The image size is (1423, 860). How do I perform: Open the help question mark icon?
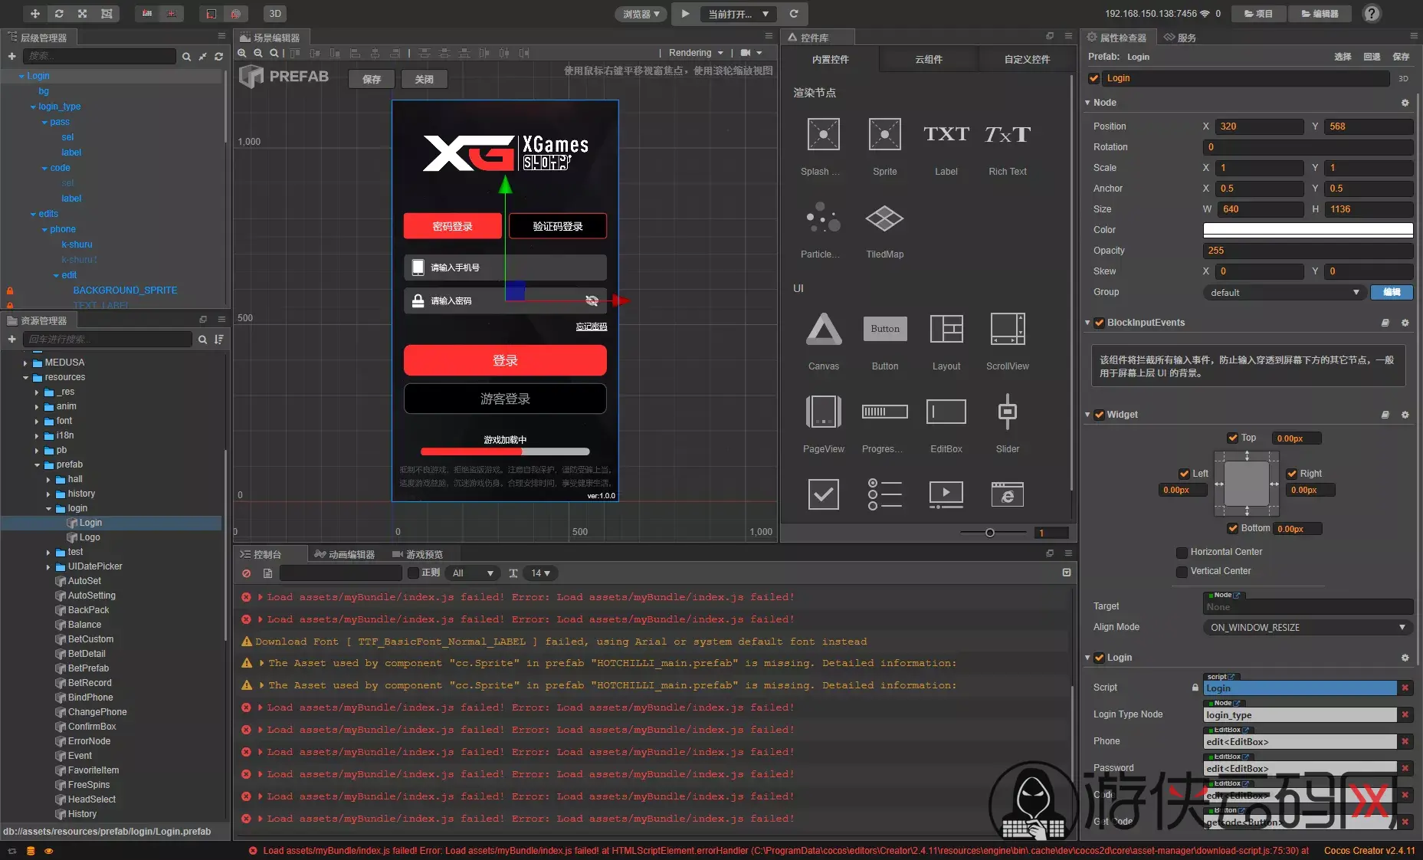click(x=1372, y=14)
